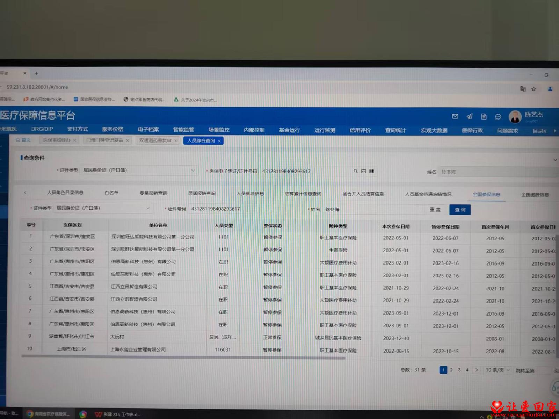
Task: Open the 支付方式 menu
Action: (x=78, y=129)
